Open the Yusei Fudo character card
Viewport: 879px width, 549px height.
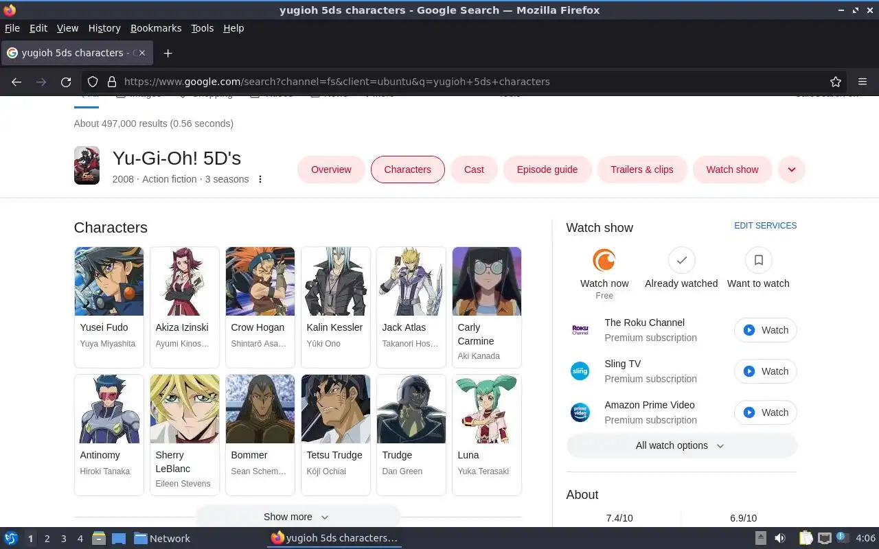click(x=109, y=307)
